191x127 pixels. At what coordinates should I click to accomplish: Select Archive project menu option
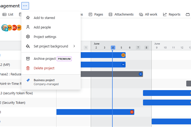point(51,59)
